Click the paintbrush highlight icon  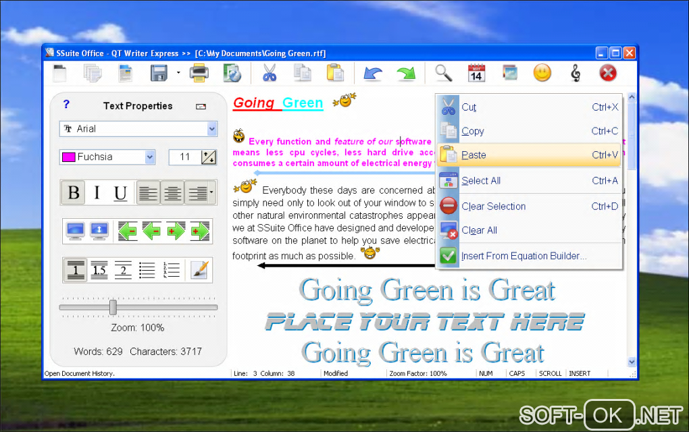point(199,269)
